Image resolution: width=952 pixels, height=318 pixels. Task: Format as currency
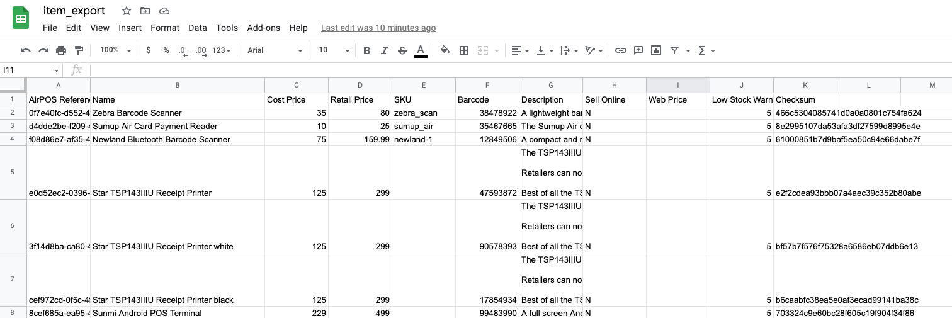(149, 50)
